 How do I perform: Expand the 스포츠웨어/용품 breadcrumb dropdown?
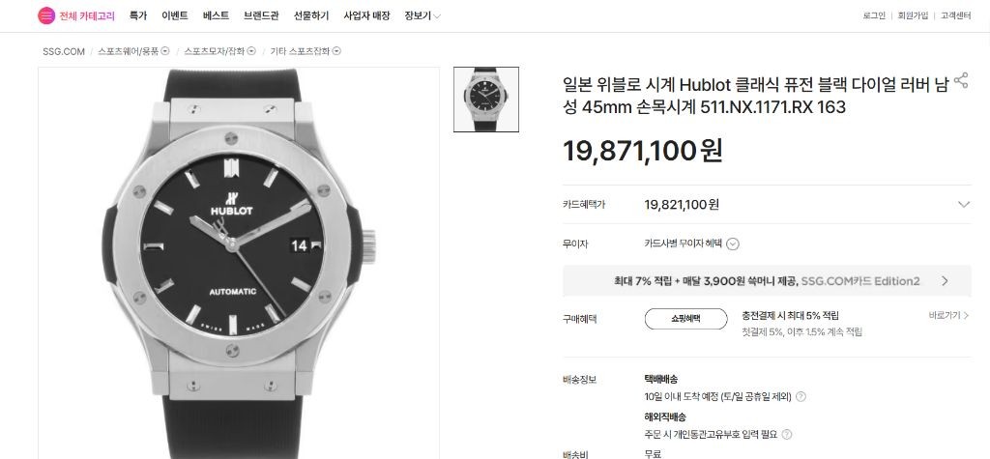point(165,51)
